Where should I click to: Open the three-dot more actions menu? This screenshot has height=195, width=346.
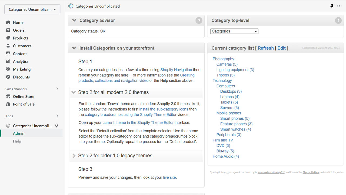click(340, 6)
